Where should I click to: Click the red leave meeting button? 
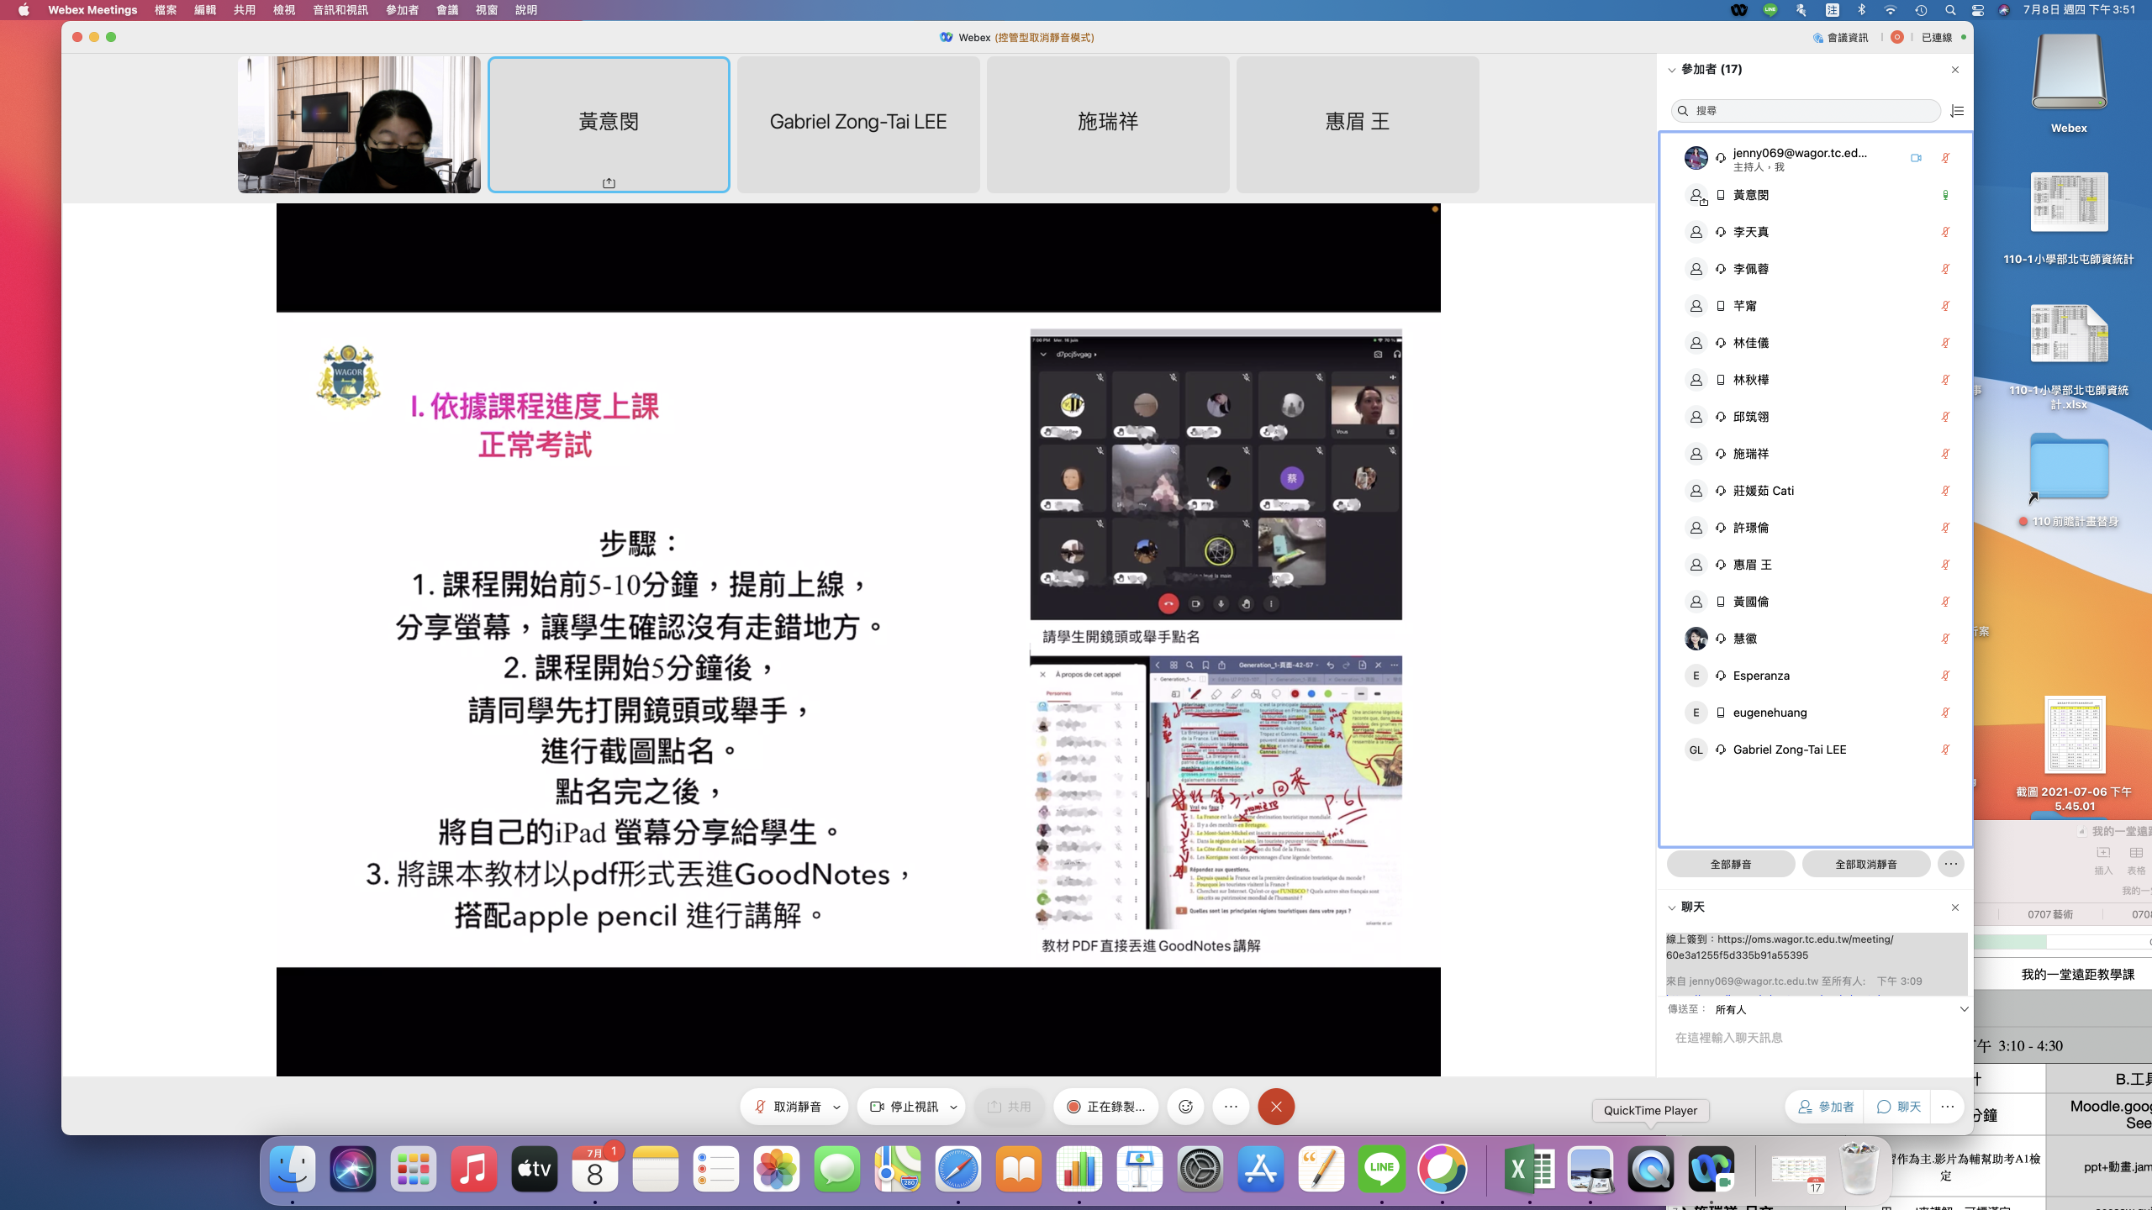tap(1275, 1107)
